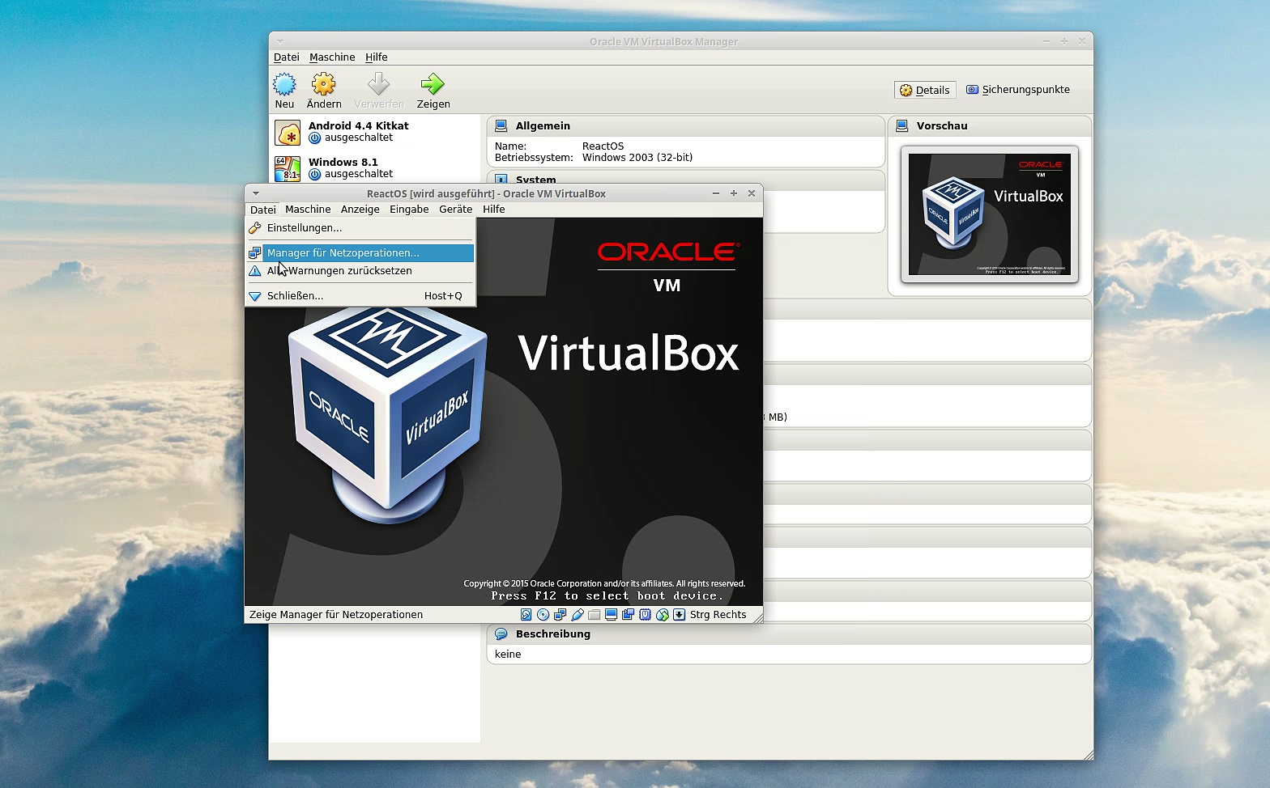Switch to Sicherungspunkte view

[1018, 90]
